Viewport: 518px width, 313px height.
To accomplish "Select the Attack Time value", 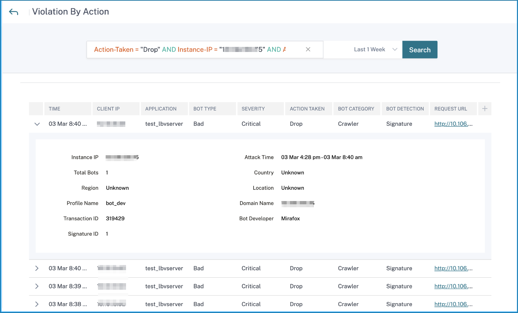I will (322, 157).
